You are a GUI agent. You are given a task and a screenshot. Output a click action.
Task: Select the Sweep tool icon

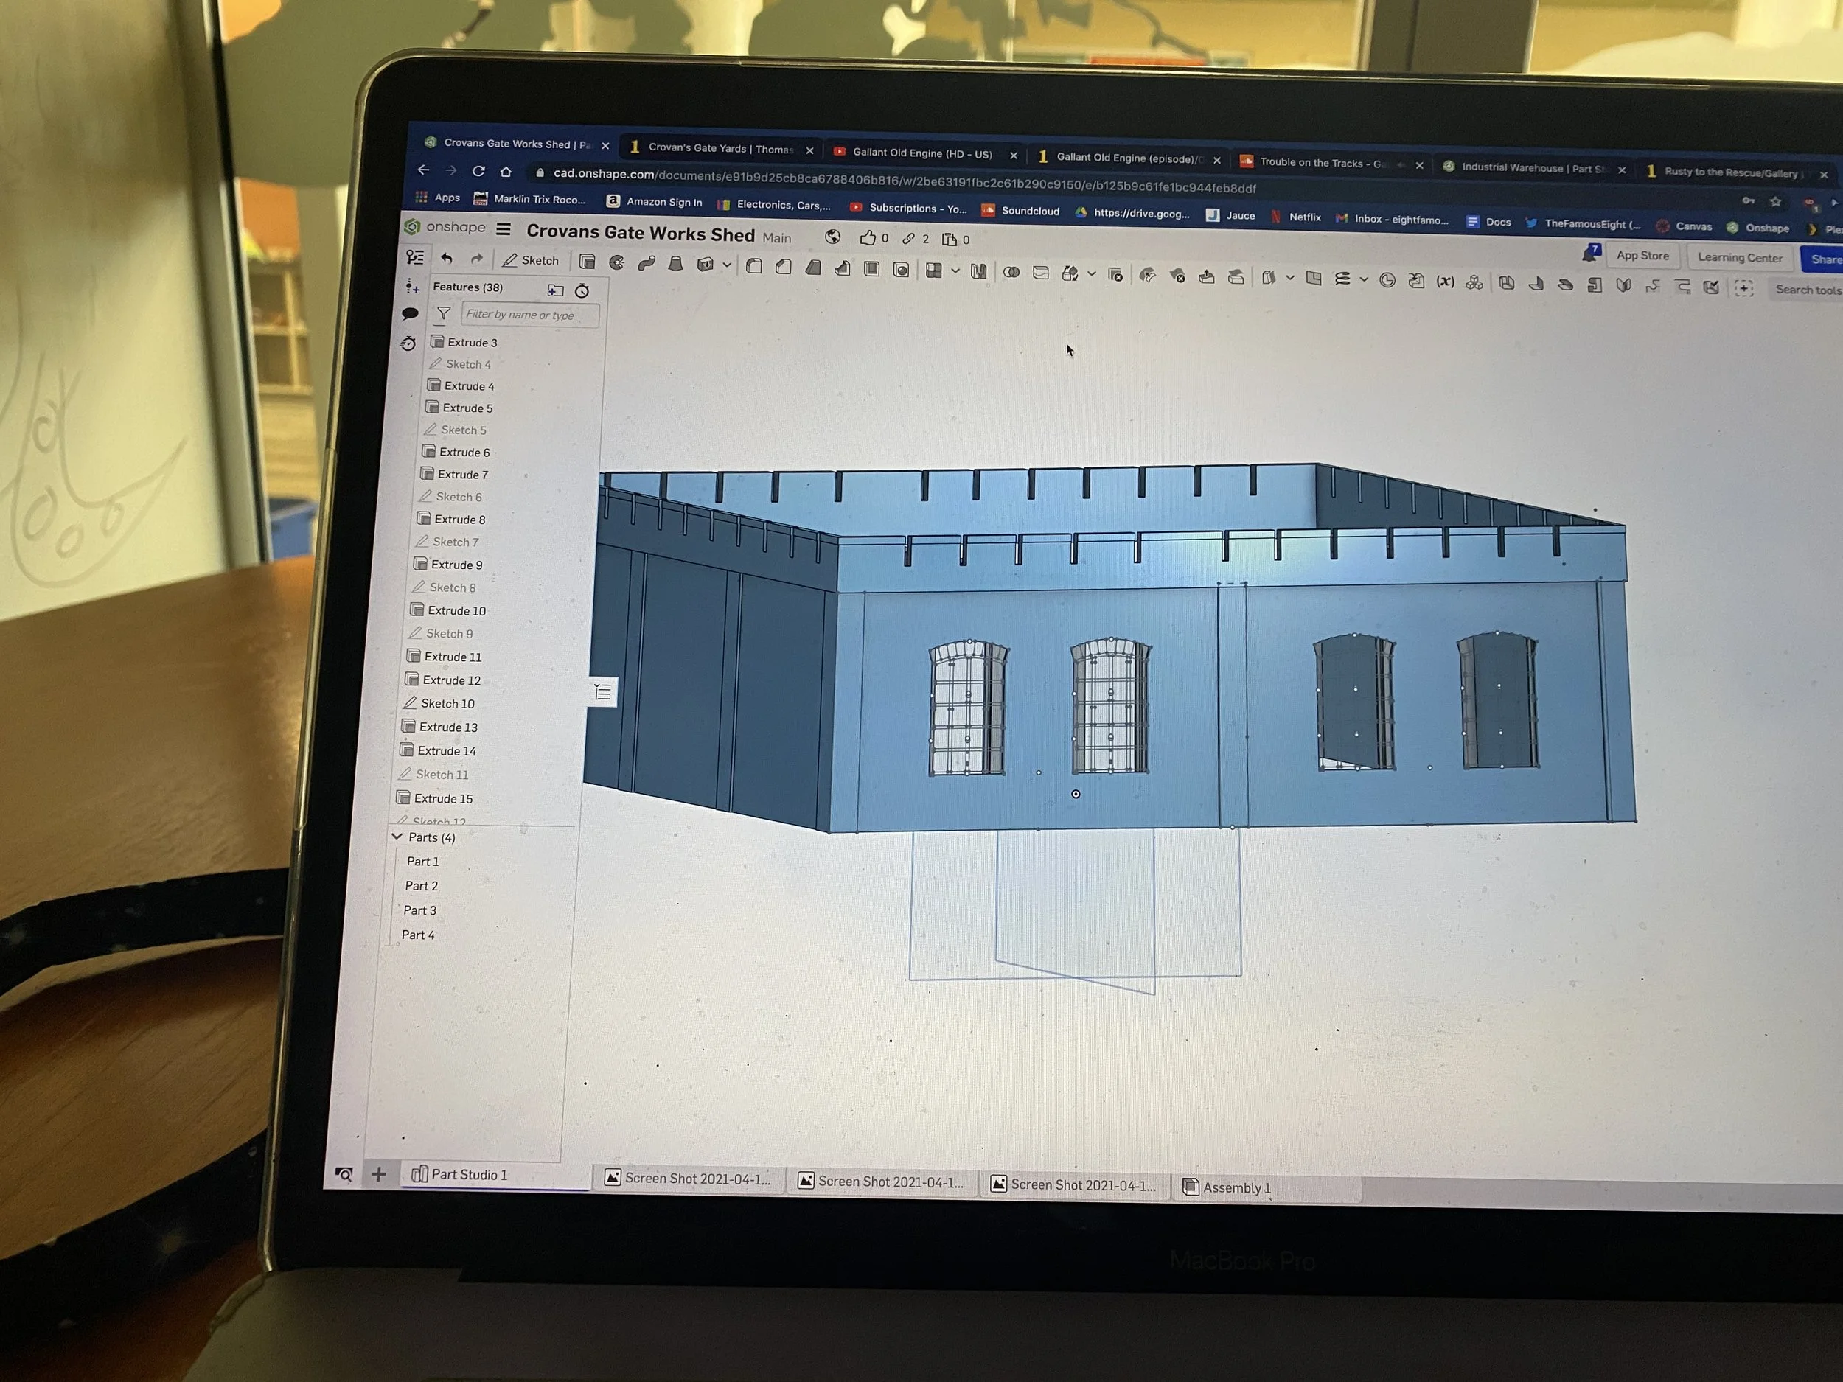(x=646, y=263)
